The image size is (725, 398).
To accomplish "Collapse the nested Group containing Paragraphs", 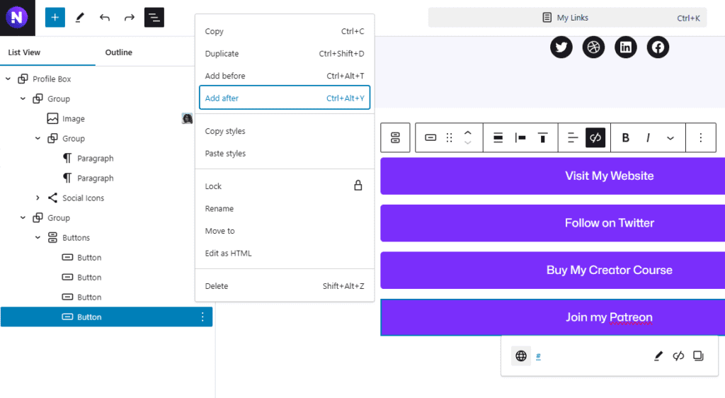I will [38, 138].
